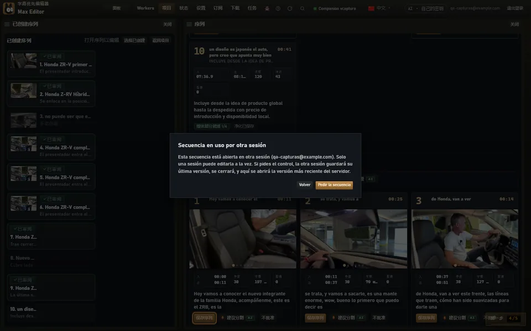Select sequence 5. Honda ZR-V compl

coord(51,177)
